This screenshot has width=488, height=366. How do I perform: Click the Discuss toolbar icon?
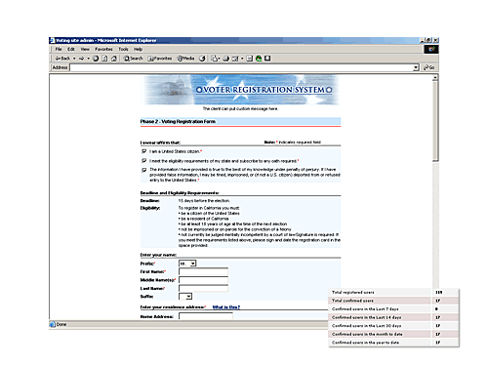(x=250, y=59)
